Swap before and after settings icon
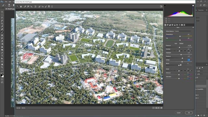Screen dimensions: 208x117 pyautogui.click(x=156, y=108)
